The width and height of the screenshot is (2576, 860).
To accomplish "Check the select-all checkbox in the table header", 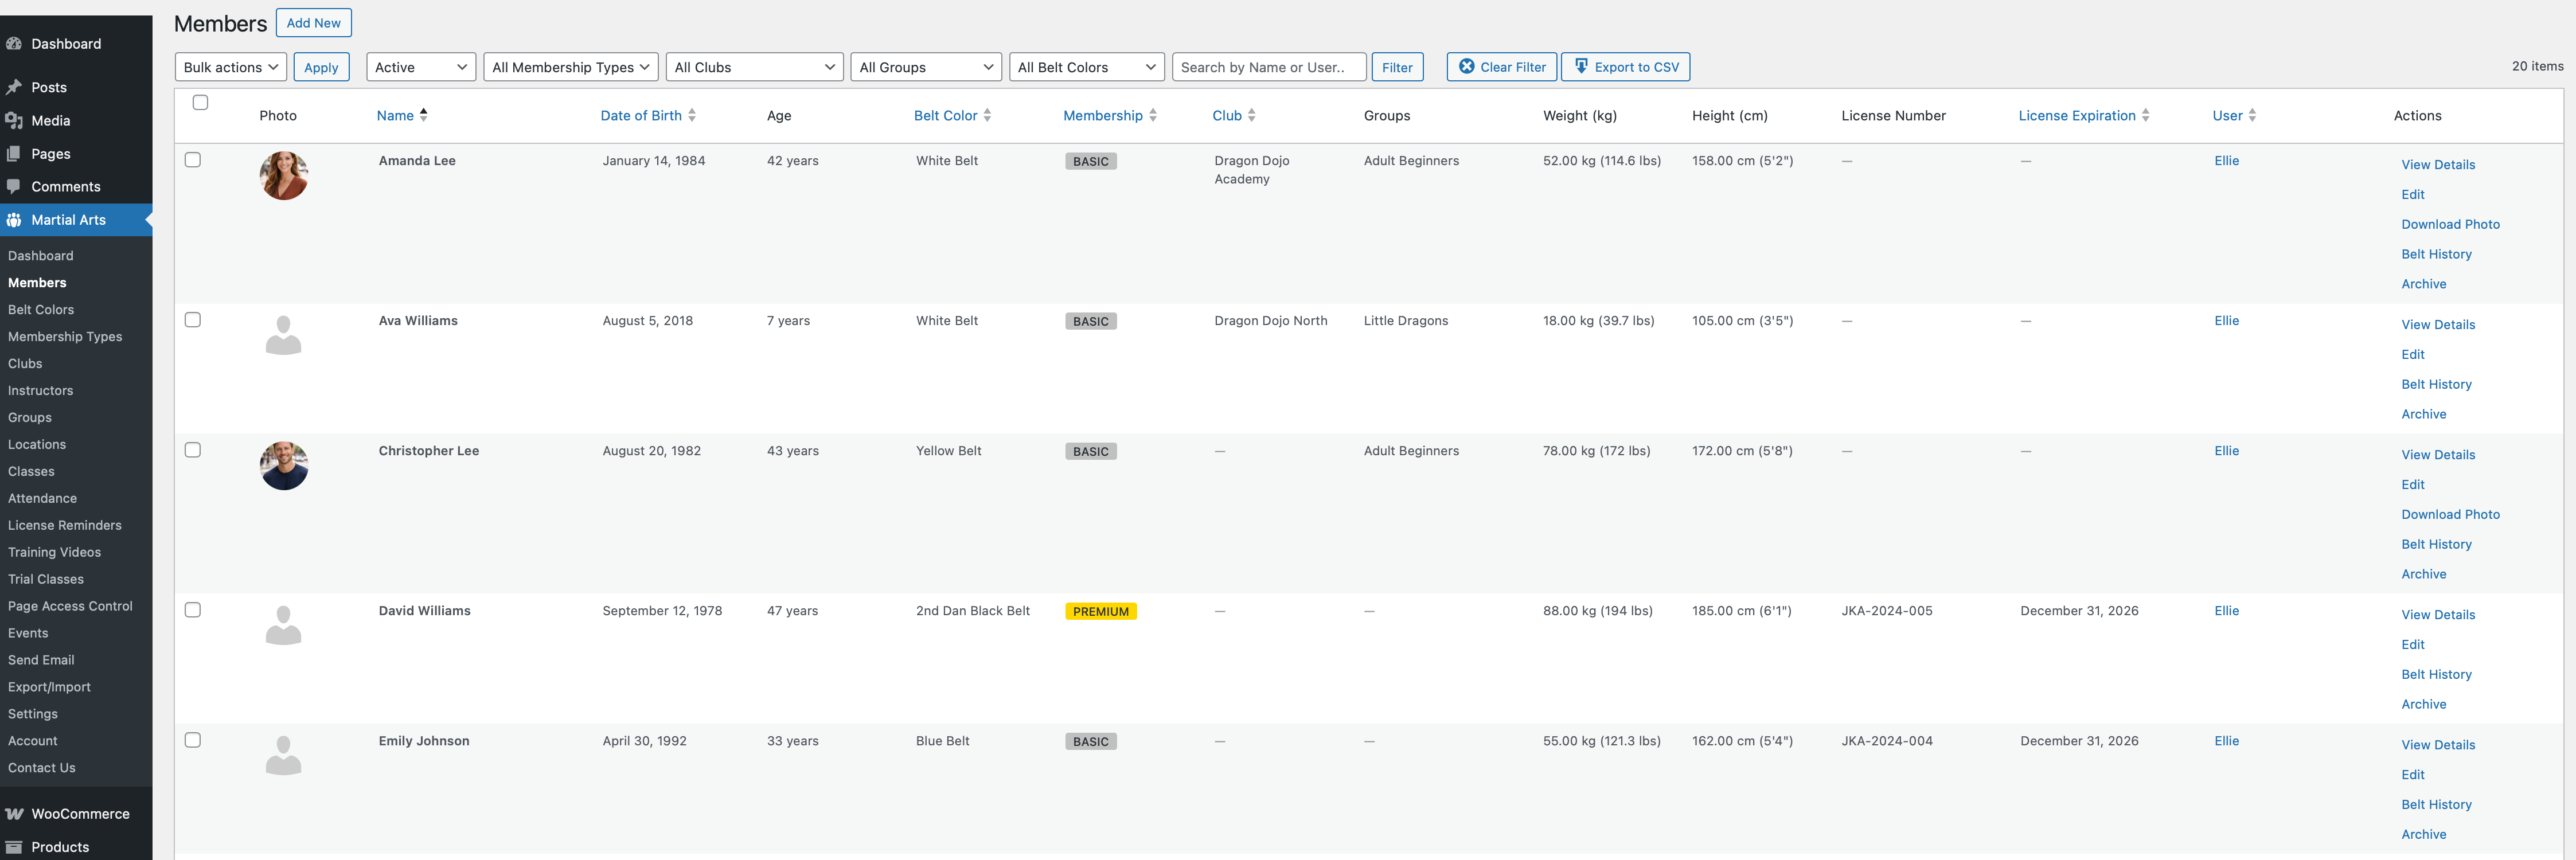I will point(199,102).
